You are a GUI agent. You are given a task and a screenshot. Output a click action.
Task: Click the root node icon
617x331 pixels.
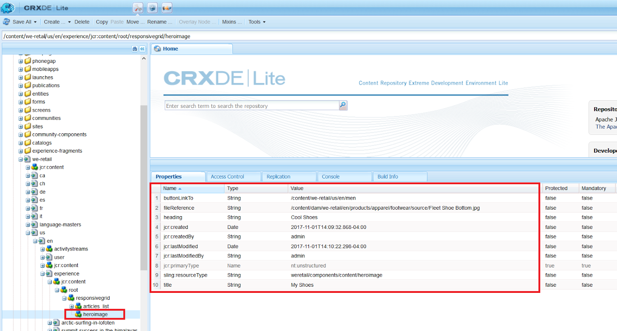point(64,290)
